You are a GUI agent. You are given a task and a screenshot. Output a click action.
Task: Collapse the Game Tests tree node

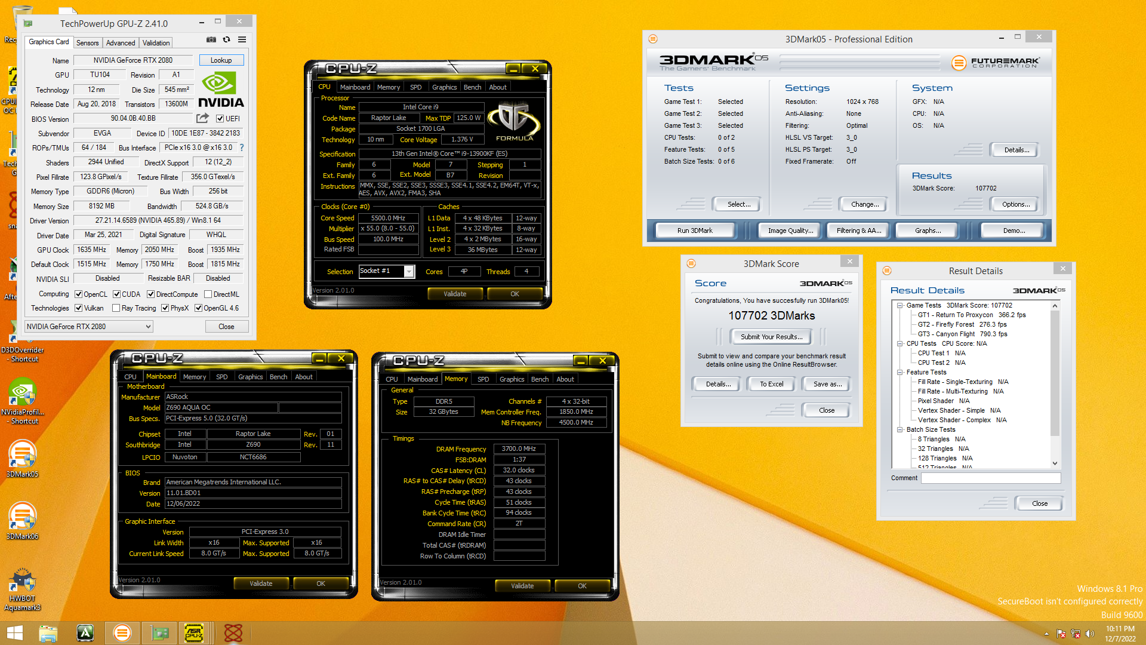point(899,305)
